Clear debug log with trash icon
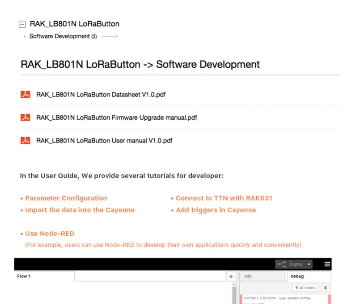 click(x=325, y=287)
